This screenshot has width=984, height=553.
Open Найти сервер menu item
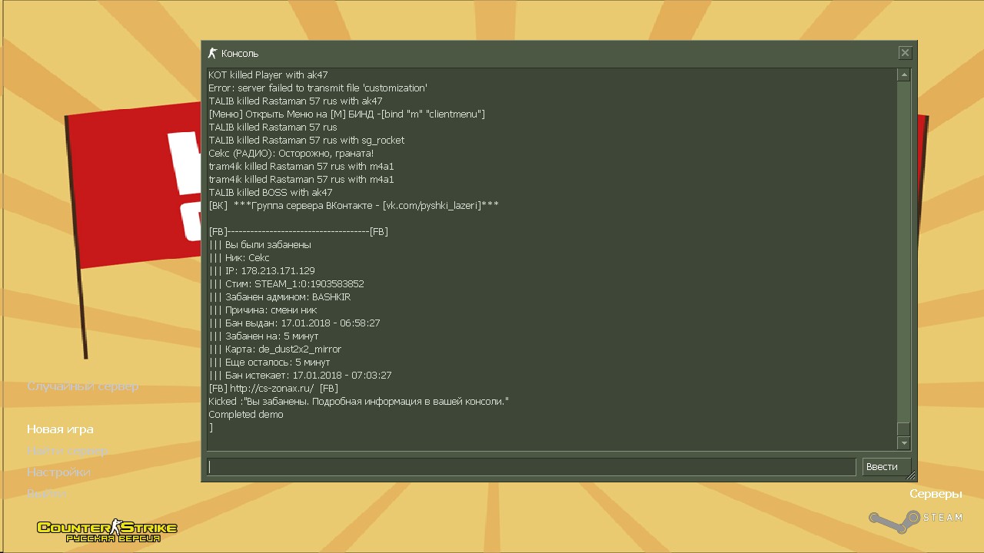(67, 451)
